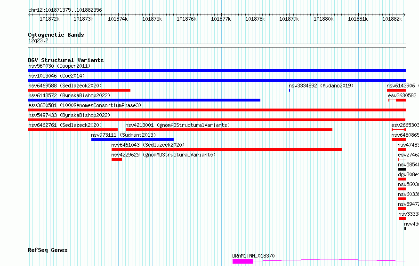
Task: Open the nsv6461043 (Sedlazeck2020) label
Action: (x=148, y=145)
